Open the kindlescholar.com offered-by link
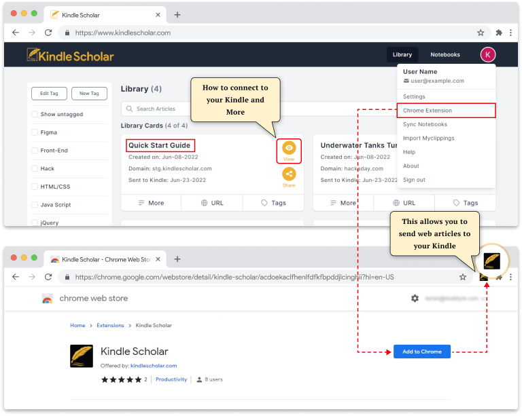This screenshot has width=522, height=416. 154,366
